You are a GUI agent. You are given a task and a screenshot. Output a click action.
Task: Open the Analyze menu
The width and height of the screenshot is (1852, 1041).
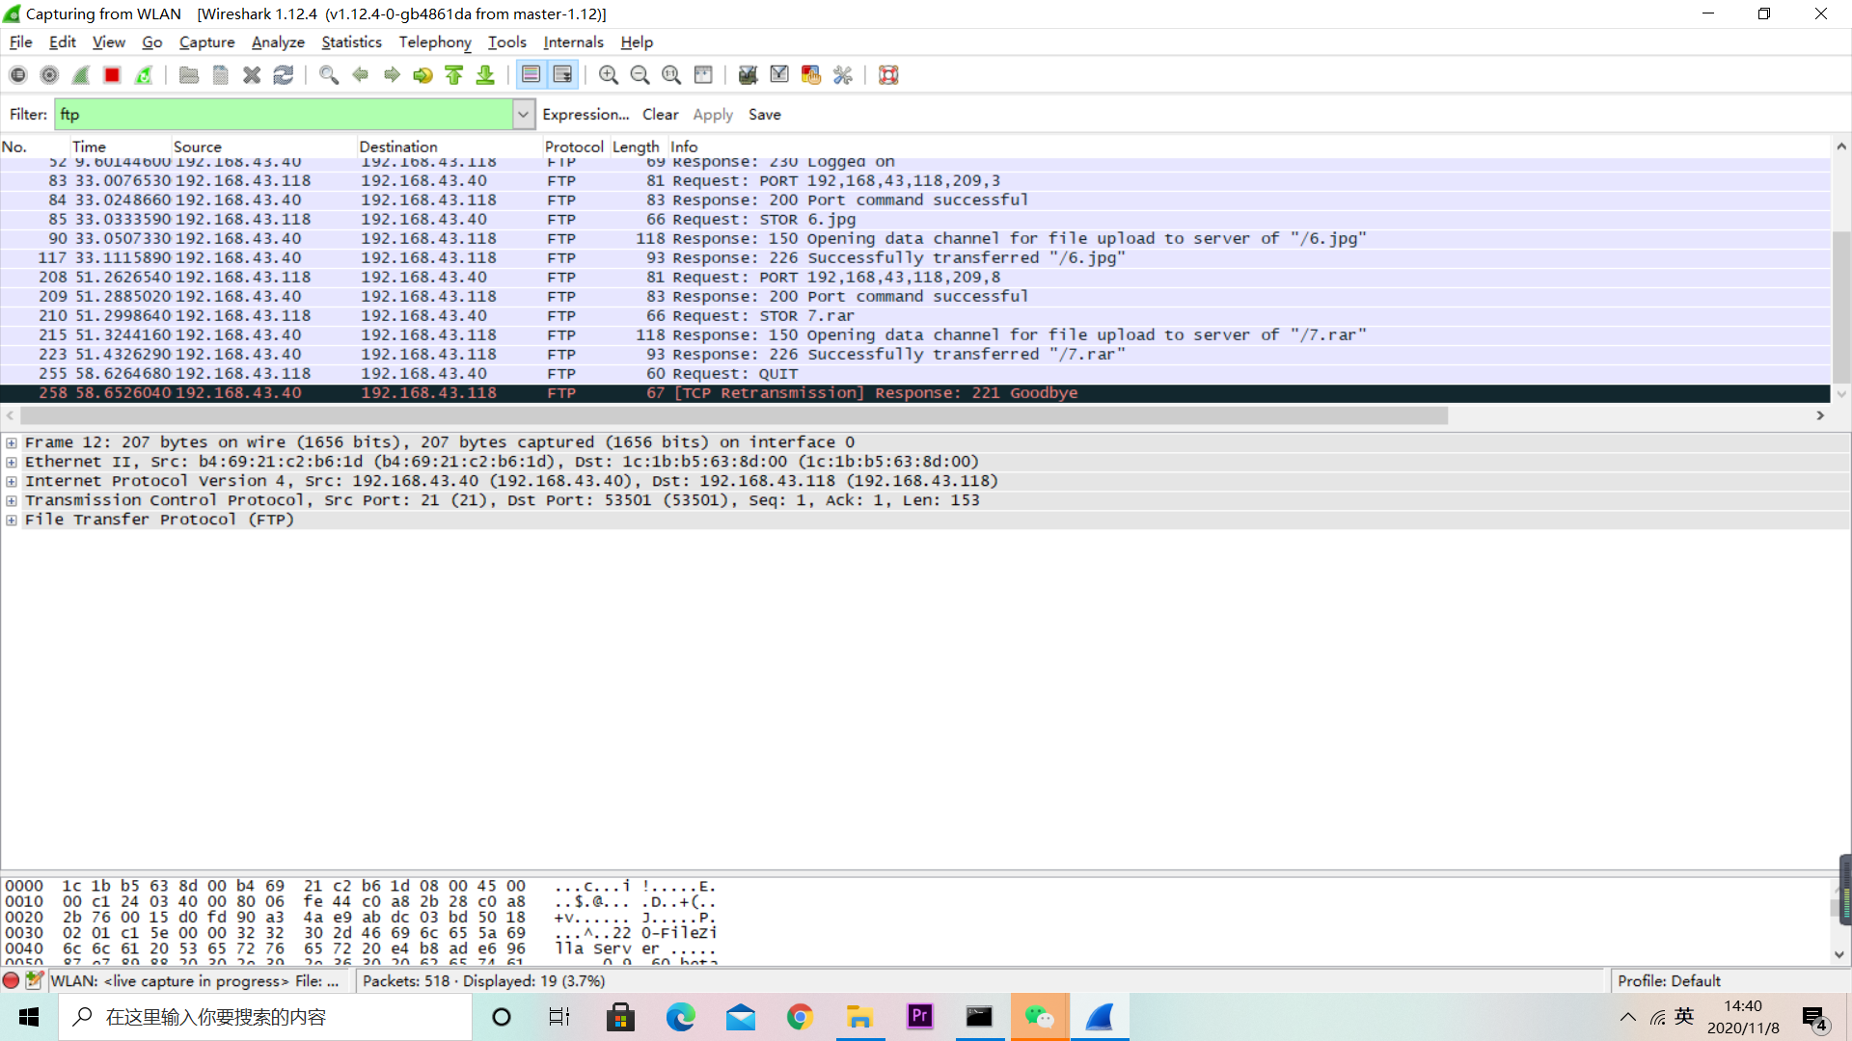[x=278, y=42]
